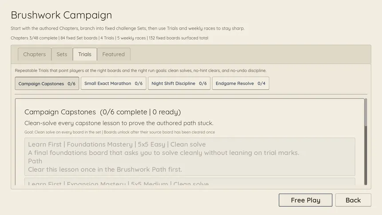382x215 pixels.
Task: Click the Brushwork Campaign page title
Action: (61, 15)
